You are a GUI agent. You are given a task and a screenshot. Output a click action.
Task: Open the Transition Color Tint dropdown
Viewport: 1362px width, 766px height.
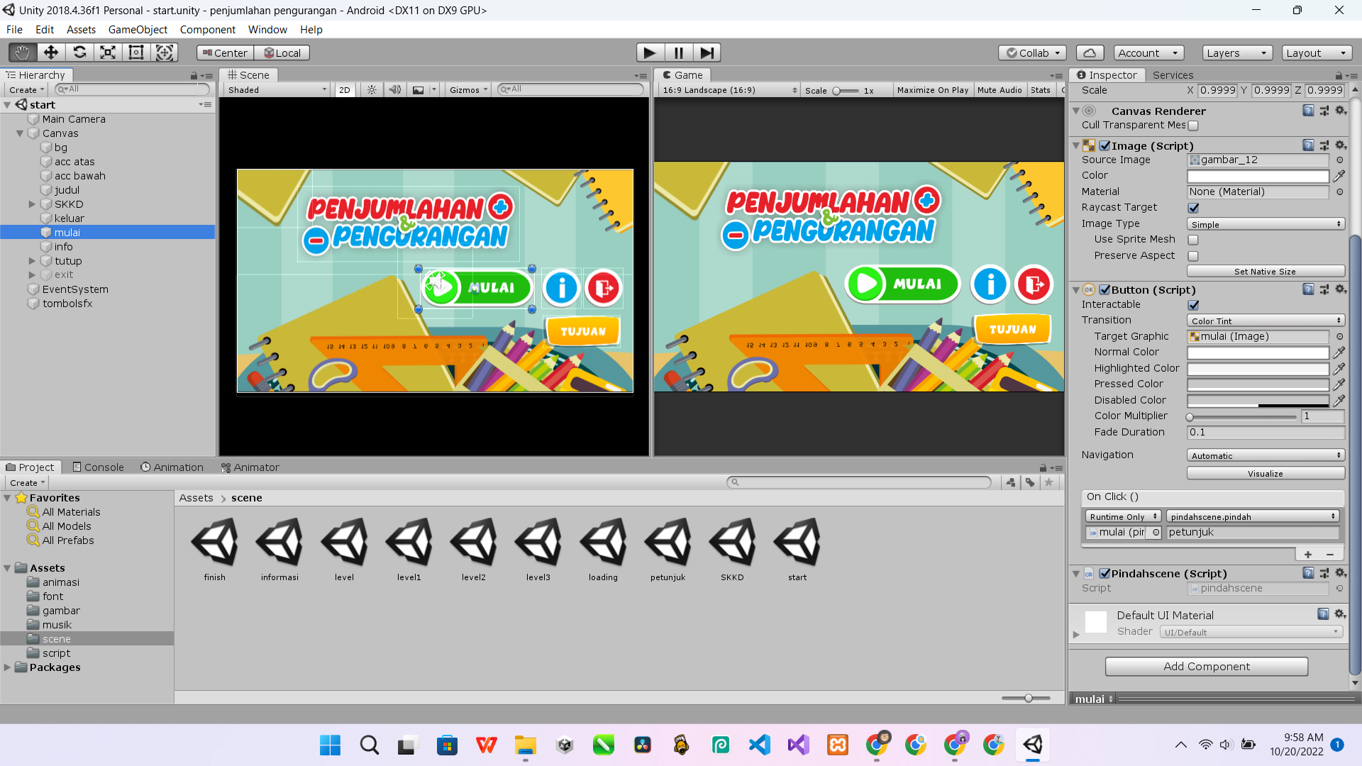coord(1266,321)
